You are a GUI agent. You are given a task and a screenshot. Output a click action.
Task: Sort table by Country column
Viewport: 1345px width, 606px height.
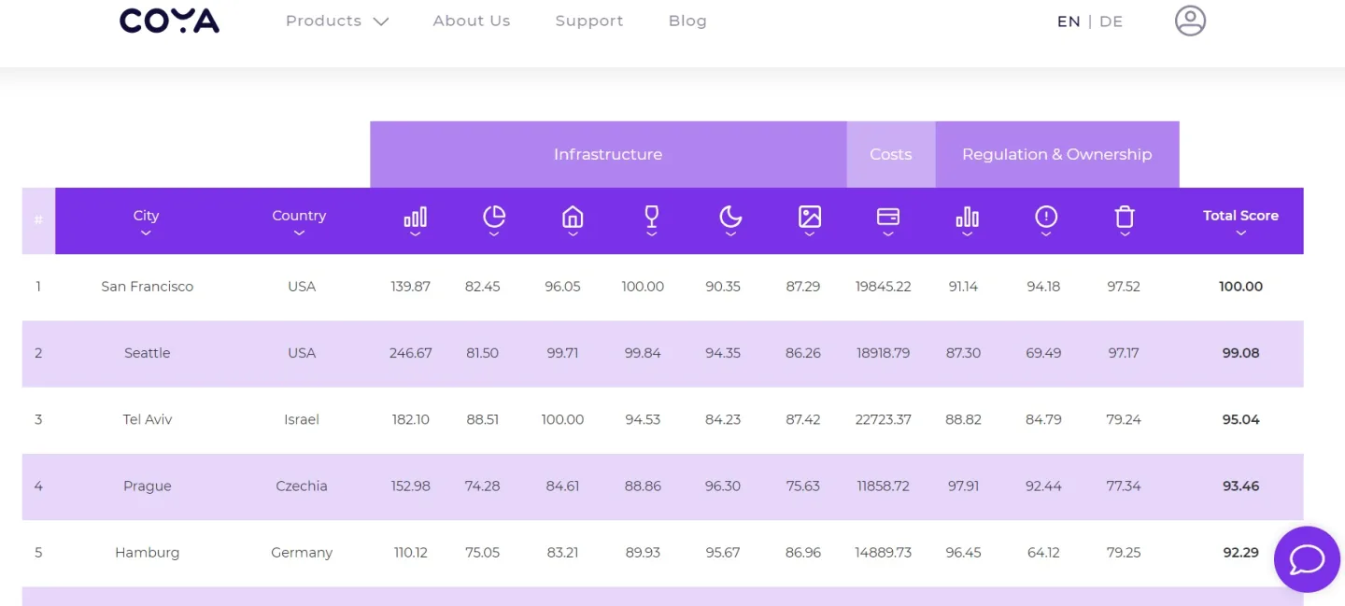point(299,221)
